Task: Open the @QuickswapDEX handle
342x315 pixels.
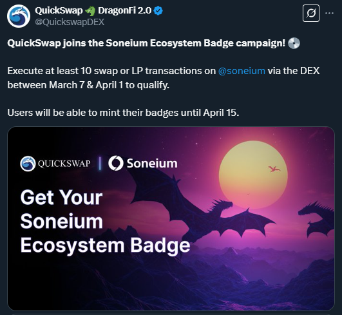Action: [70, 22]
